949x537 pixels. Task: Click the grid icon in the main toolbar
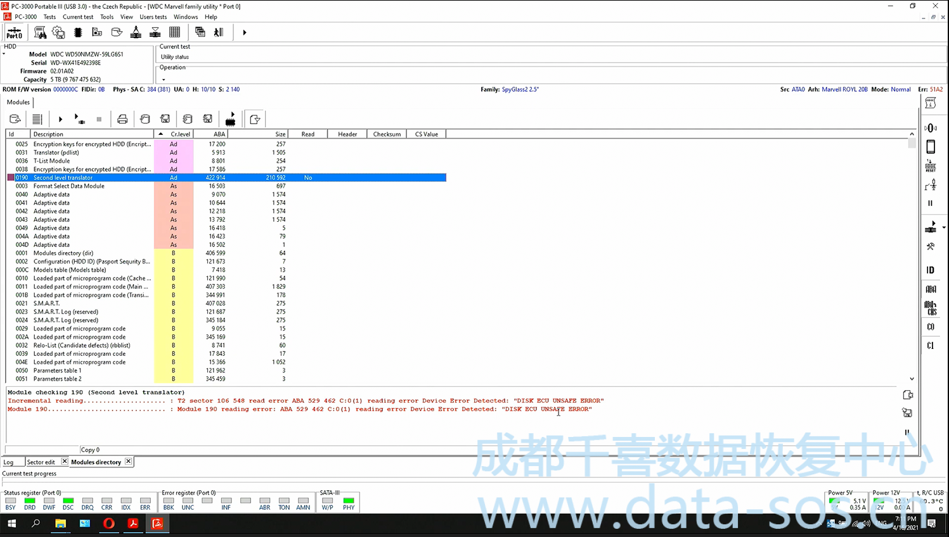[174, 32]
